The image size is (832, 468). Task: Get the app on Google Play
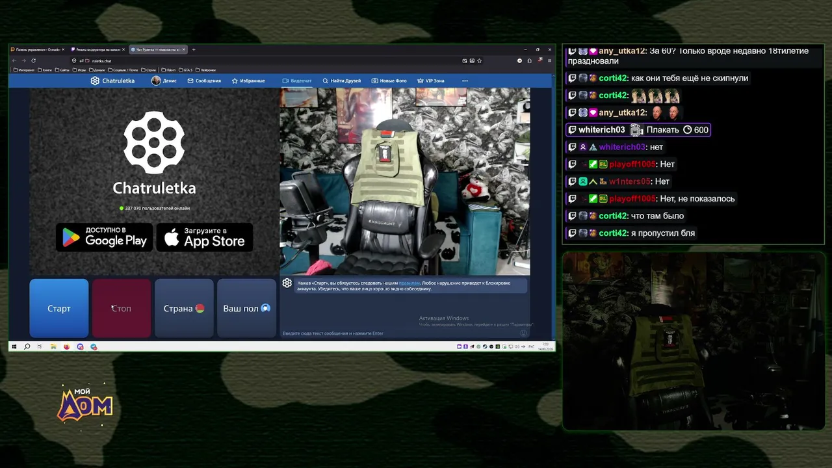coord(105,237)
